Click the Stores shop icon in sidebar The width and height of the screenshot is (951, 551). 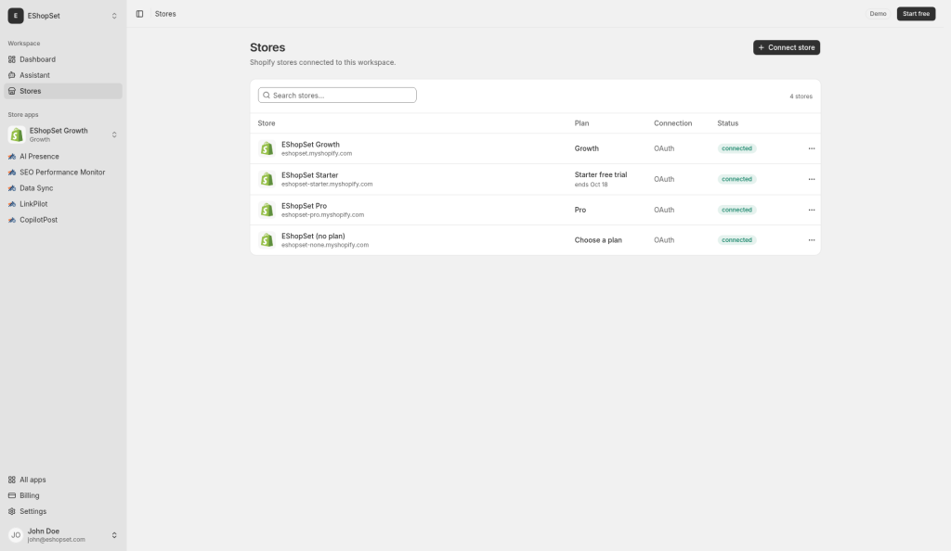click(x=11, y=91)
